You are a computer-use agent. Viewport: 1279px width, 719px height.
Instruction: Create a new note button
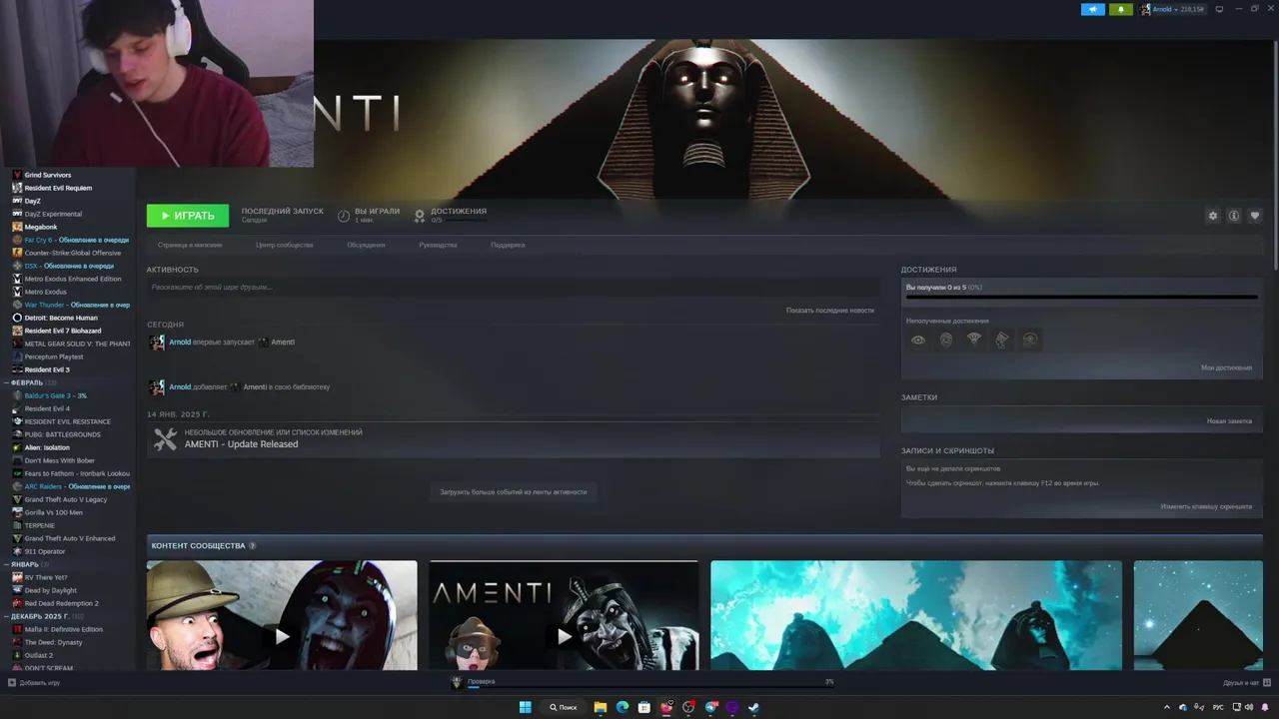(x=1229, y=421)
